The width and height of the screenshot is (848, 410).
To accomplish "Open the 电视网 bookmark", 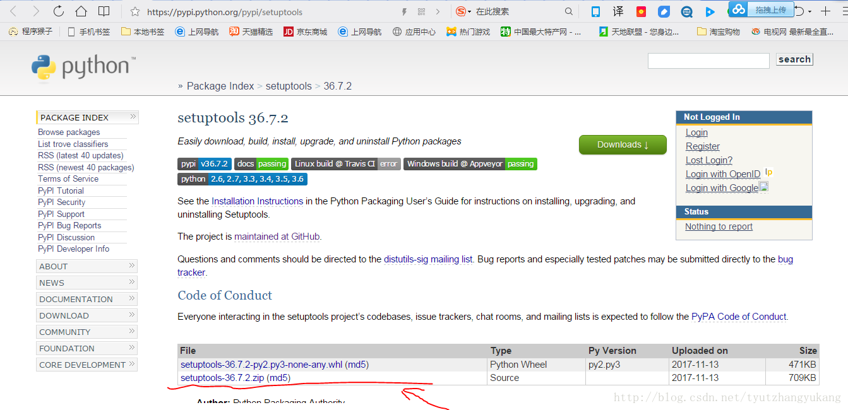I will click(793, 32).
